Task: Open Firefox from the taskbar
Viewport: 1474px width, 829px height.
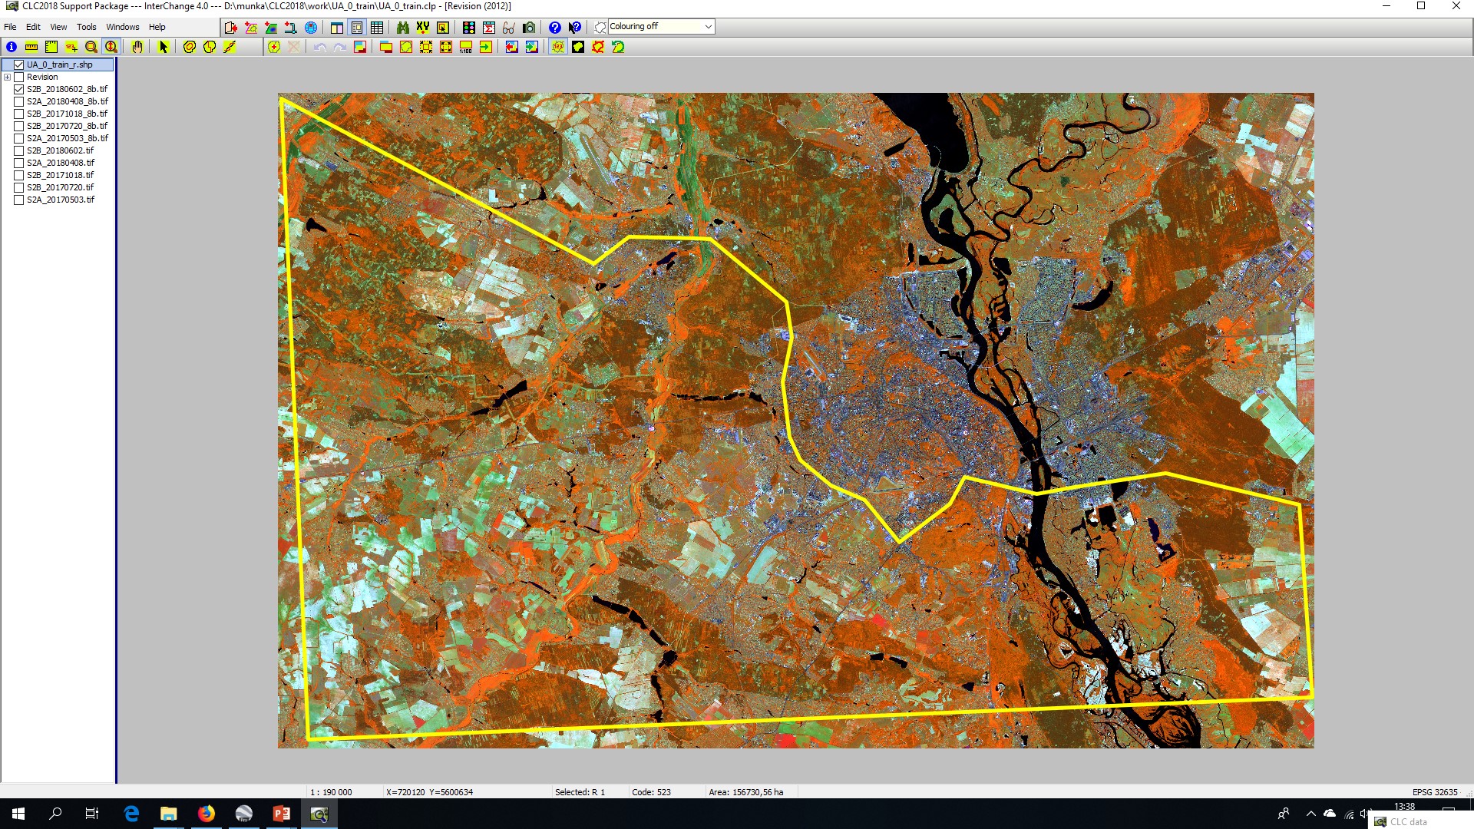Action: pyautogui.click(x=207, y=814)
